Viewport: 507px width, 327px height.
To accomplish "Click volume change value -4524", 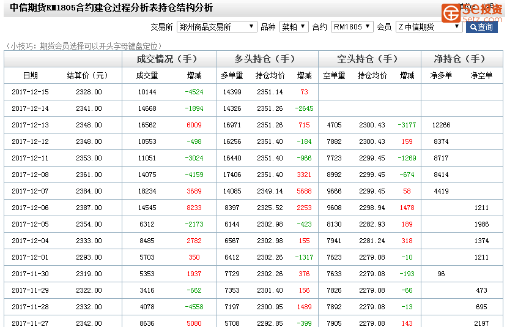I will click(194, 92).
